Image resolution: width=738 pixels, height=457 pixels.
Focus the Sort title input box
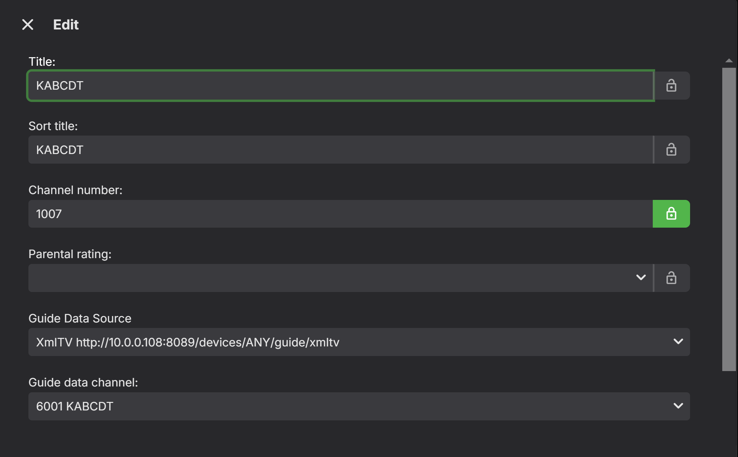pos(340,150)
